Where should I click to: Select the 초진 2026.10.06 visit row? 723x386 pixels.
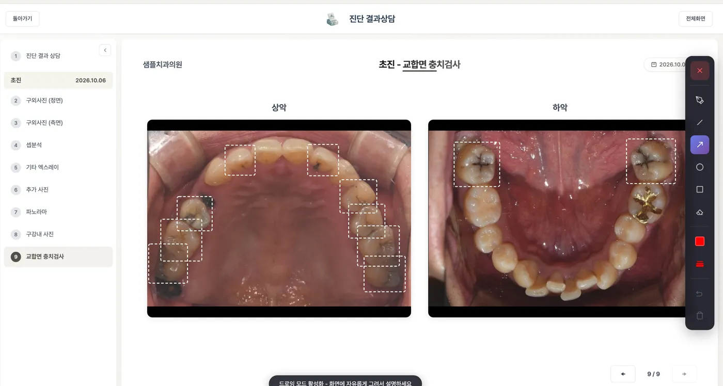[x=58, y=81]
